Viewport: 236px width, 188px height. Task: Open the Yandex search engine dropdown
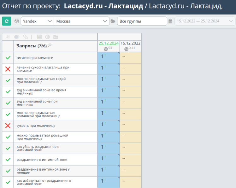37,21
